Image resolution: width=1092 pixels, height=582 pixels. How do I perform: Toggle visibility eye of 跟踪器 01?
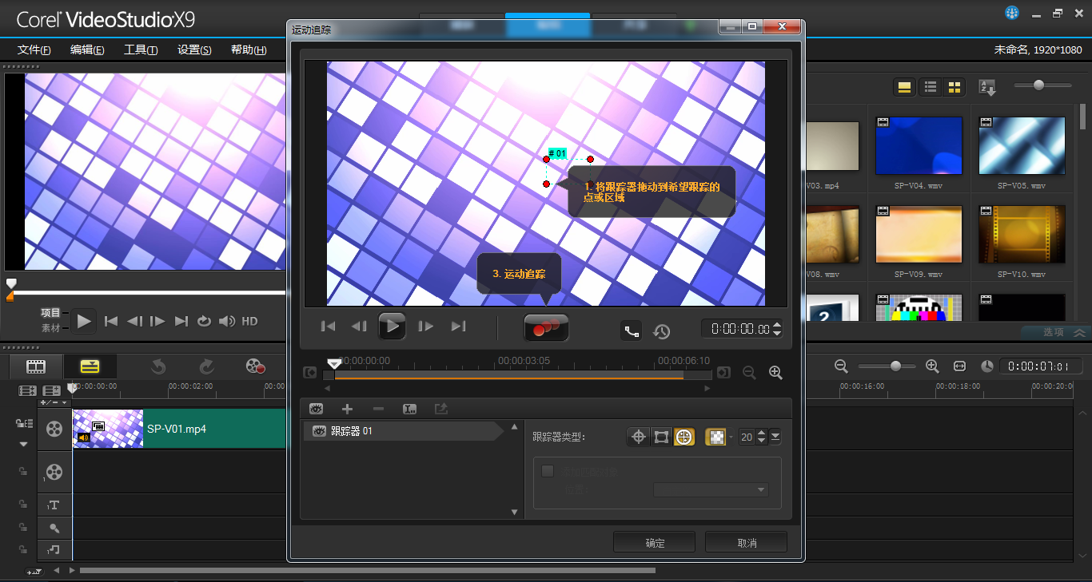pyautogui.click(x=319, y=431)
